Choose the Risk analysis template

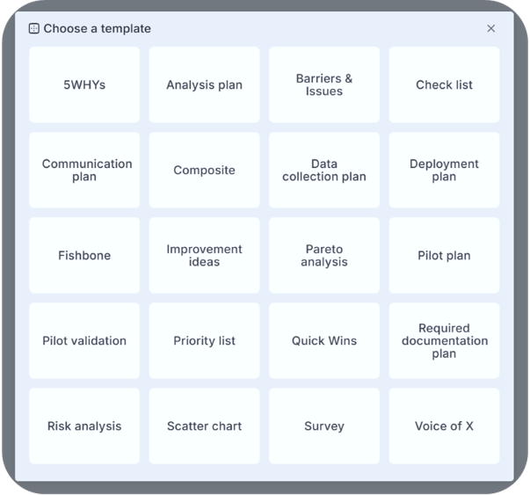click(84, 426)
